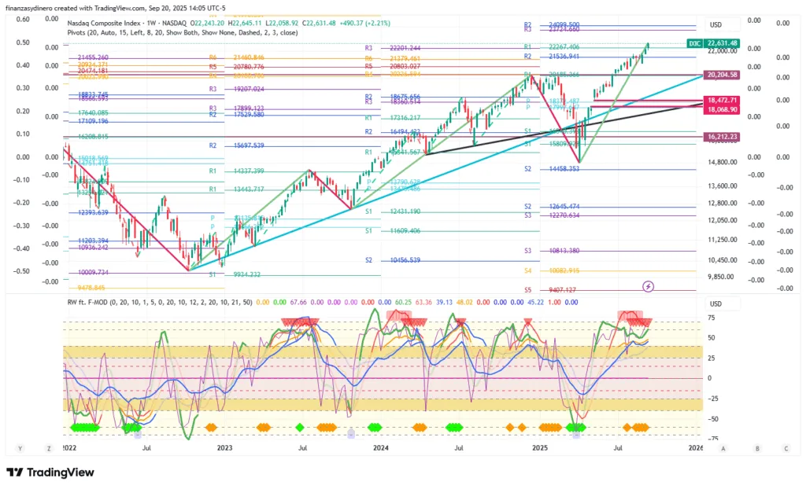Click the 16,212.23 price axis label
The image size is (806, 489).
tap(723, 137)
